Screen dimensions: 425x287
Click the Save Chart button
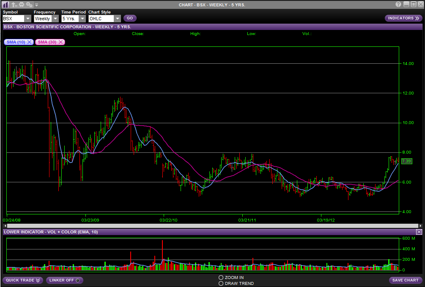coord(405,280)
